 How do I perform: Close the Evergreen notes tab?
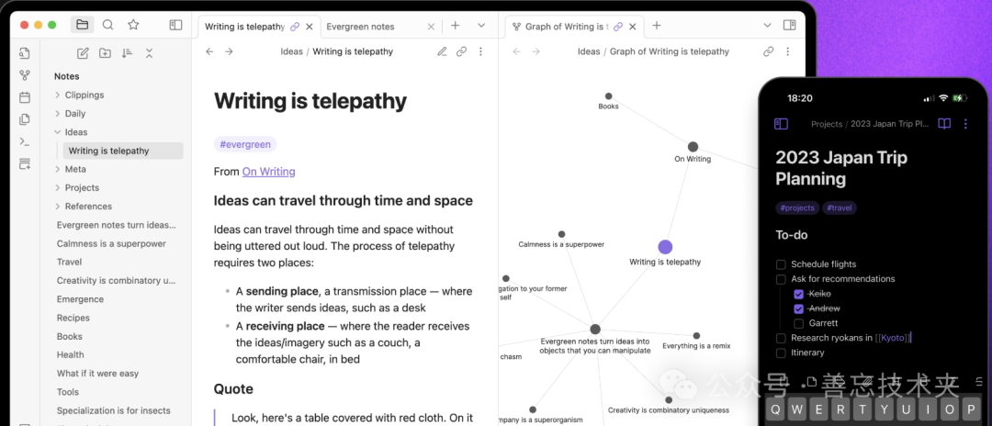(431, 27)
